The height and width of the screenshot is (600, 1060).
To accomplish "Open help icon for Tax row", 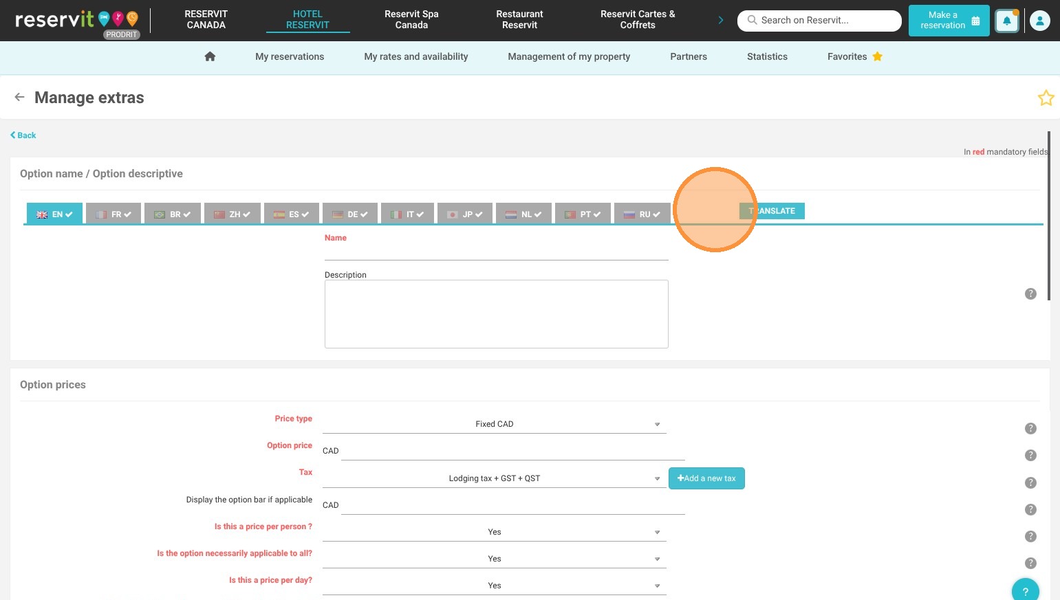I will point(1030,482).
